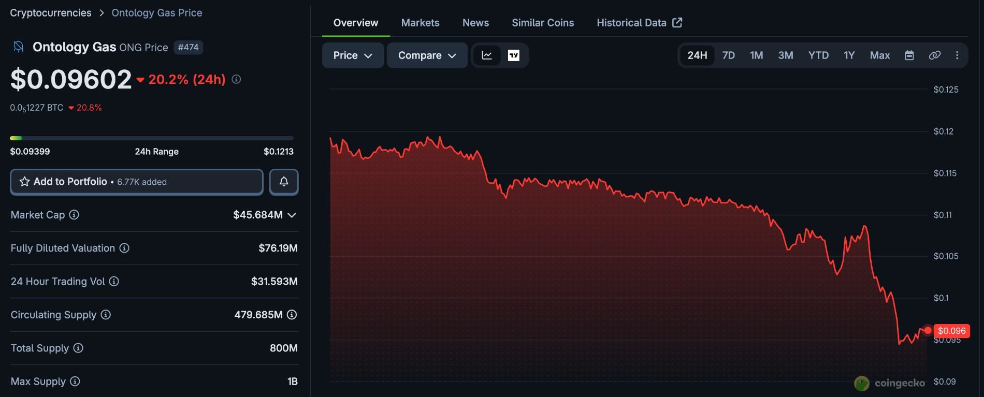Select the YTD time range

819,55
